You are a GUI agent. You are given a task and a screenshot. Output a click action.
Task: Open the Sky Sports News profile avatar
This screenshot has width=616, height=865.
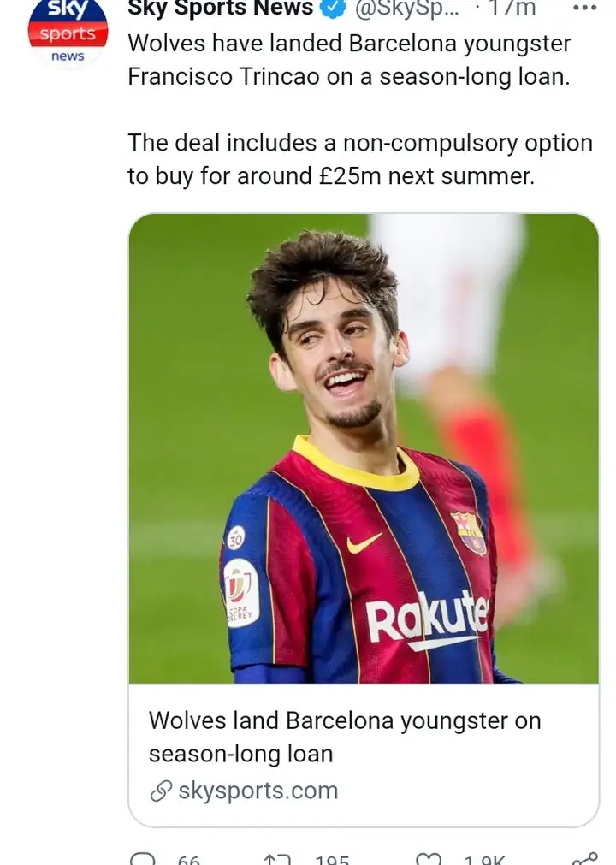pyautogui.click(x=68, y=32)
